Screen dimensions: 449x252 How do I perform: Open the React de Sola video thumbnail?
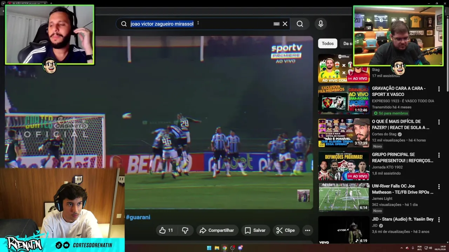click(x=343, y=133)
